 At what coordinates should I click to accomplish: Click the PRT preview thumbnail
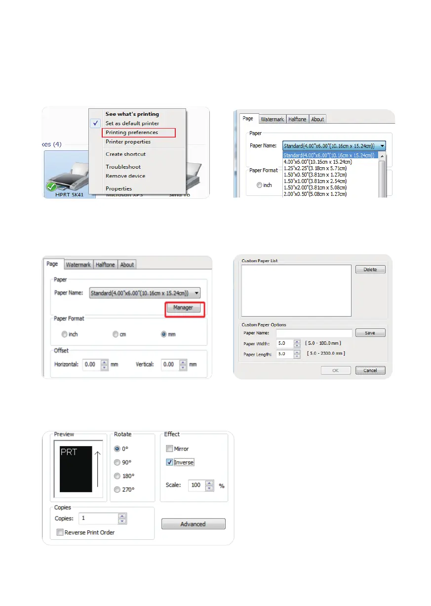coord(76,469)
